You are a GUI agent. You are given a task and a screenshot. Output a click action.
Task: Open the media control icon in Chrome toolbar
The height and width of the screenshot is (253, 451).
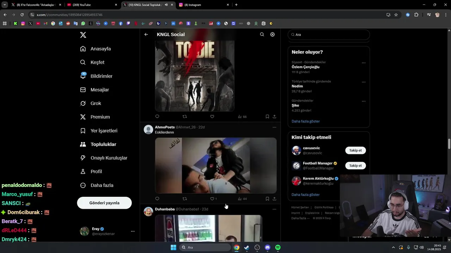point(429,15)
